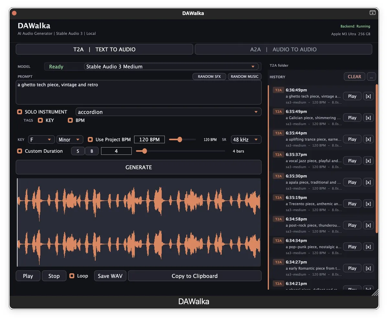Click T2A badge of the 6:34:27pm entry
This screenshot has width=388, height=320.
pos(278,262)
